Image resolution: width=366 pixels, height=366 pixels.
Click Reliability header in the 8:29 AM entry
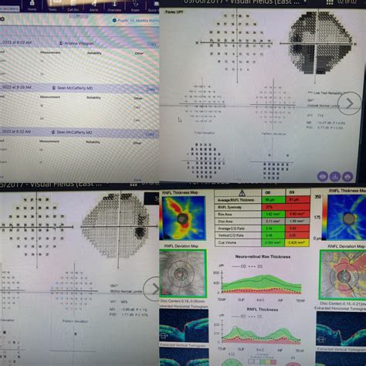[x=93, y=98]
